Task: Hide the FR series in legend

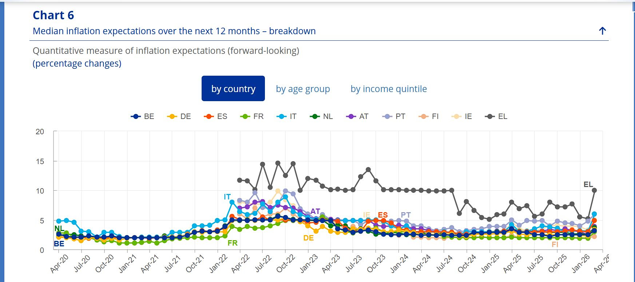Action: tap(252, 116)
